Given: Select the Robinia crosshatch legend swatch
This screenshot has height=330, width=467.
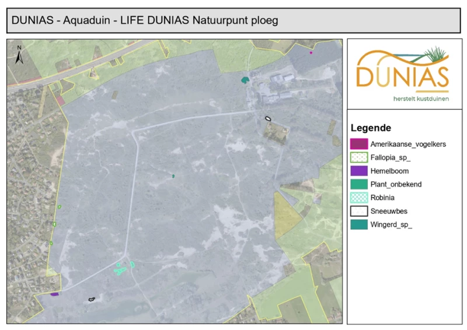Looking at the screenshot, I should [359, 198].
